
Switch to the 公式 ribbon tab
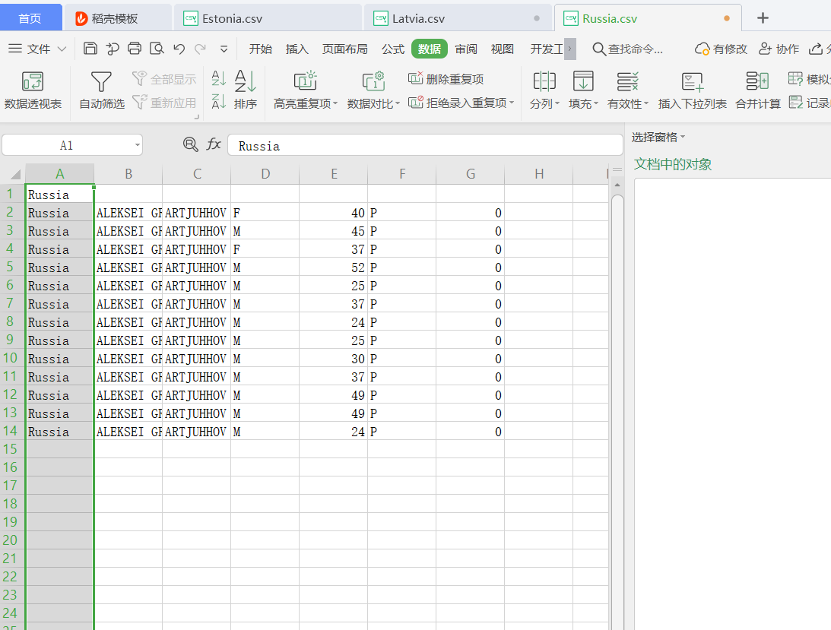coord(393,49)
